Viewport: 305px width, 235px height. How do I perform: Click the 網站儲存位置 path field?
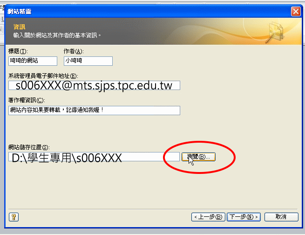pyautogui.click(x=94, y=157)
